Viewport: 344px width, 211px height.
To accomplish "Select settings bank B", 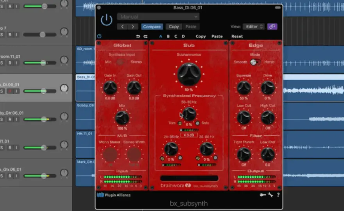I will pos(168,36).
